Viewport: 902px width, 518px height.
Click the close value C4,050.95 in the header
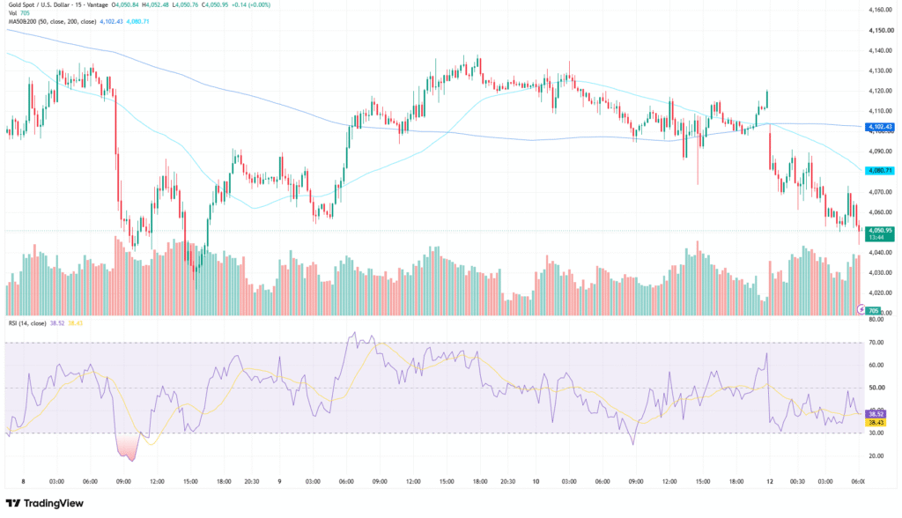pos(215,4)
